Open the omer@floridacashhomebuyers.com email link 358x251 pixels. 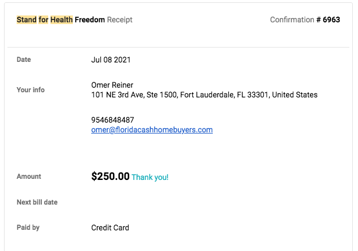pos(152,130)
